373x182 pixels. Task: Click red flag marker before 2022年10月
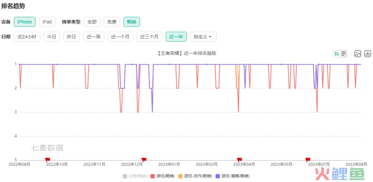click(47, 160)
